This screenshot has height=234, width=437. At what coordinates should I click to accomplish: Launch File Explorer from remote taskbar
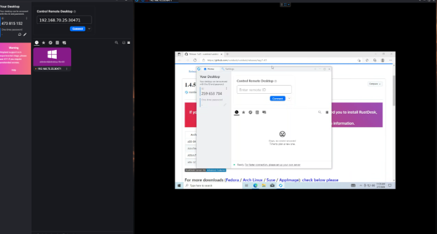[x=264, y=186]
